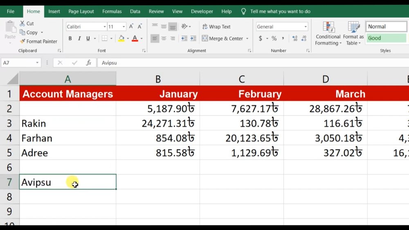Switch to the Data tab
This screenshot has width=409, height=230.
coord(135,11)
